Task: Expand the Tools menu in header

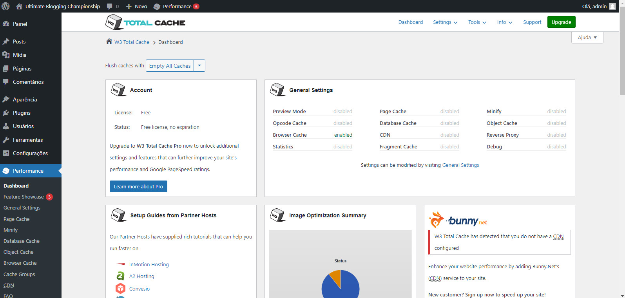Action: click(x=477, y=22)
